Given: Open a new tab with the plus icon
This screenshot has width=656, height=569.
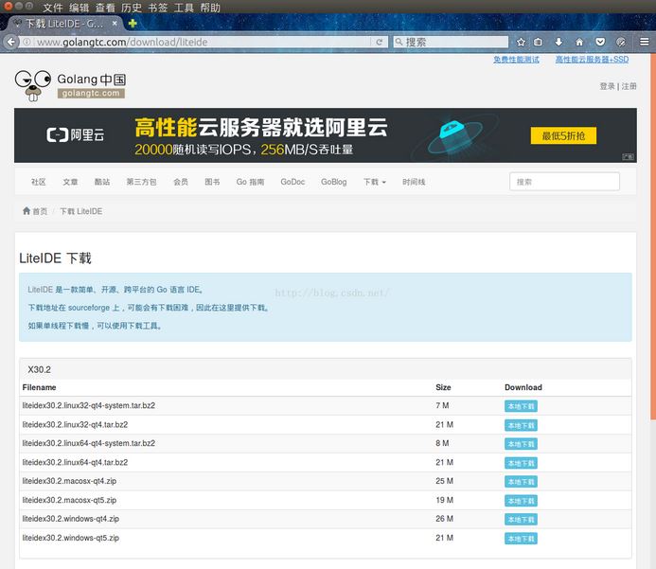Looking at the screenshot, I should (133, 24).
